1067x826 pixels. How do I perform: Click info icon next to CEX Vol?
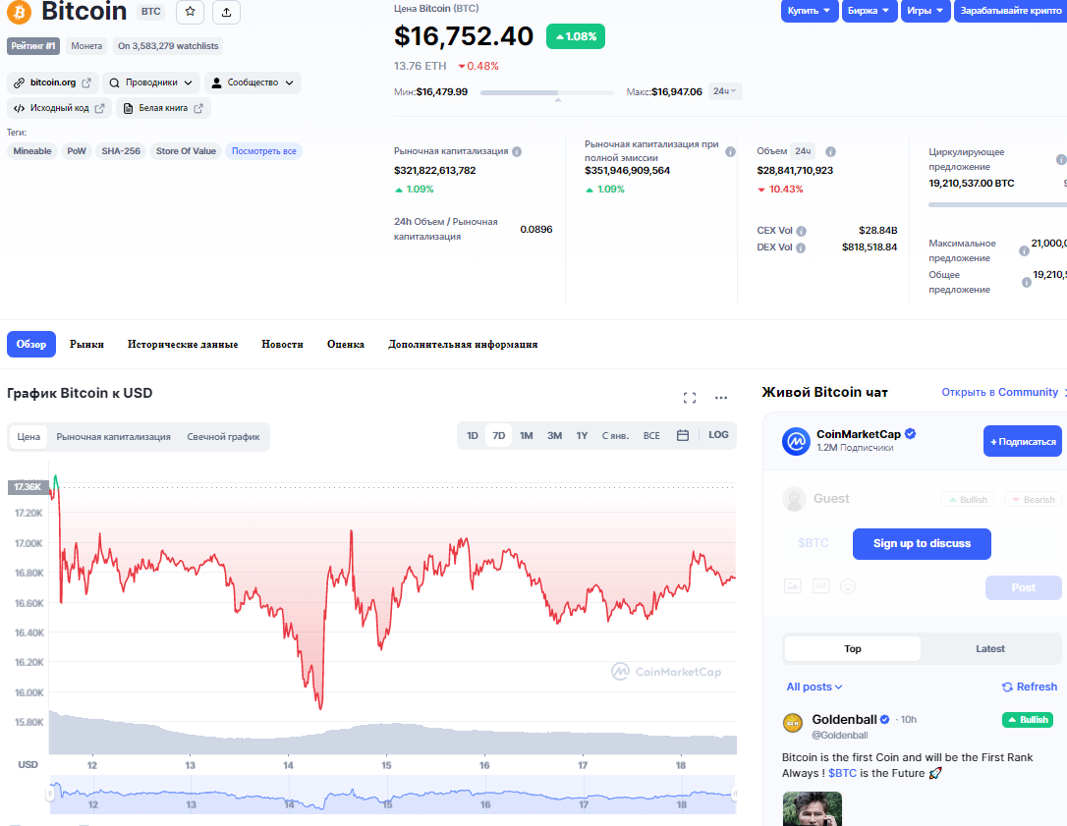point(801,231)
